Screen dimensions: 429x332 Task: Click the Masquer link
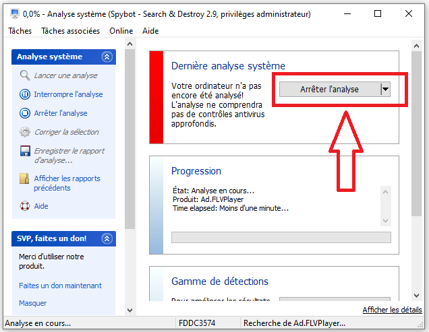33,303
